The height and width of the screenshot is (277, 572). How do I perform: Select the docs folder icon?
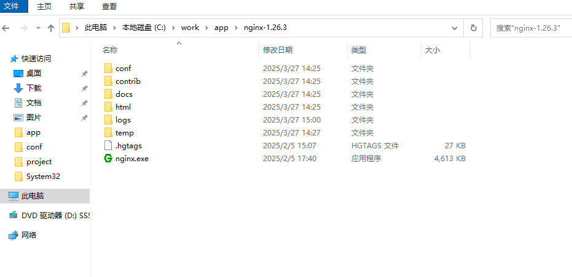pyautogui.click(x=108, y=94)
